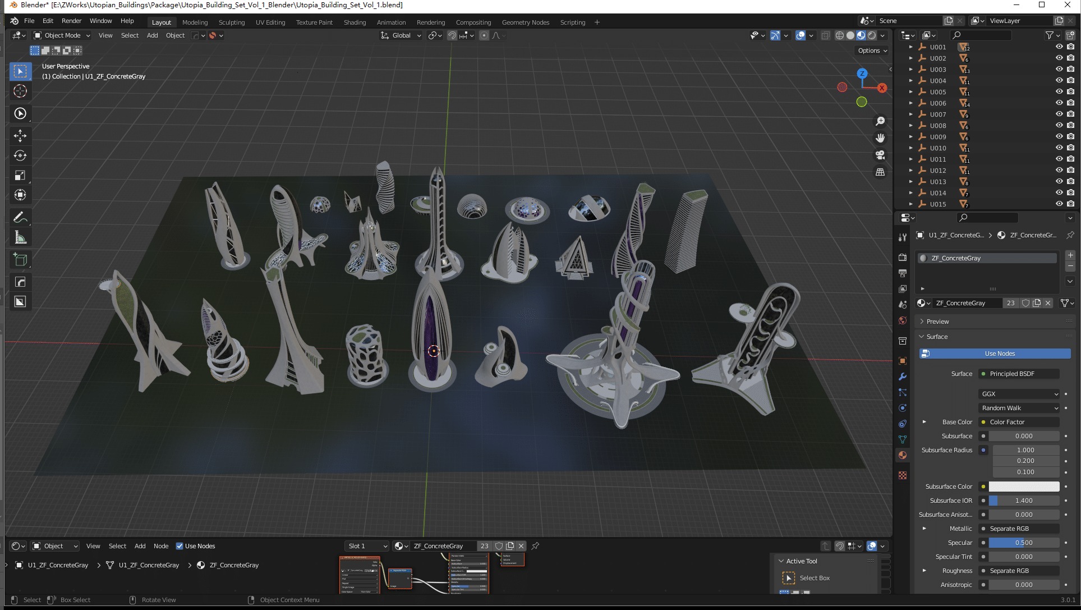Toggle camera view in viewport
The height and width of the screenshot is (610, 1081).
[880, 155]
